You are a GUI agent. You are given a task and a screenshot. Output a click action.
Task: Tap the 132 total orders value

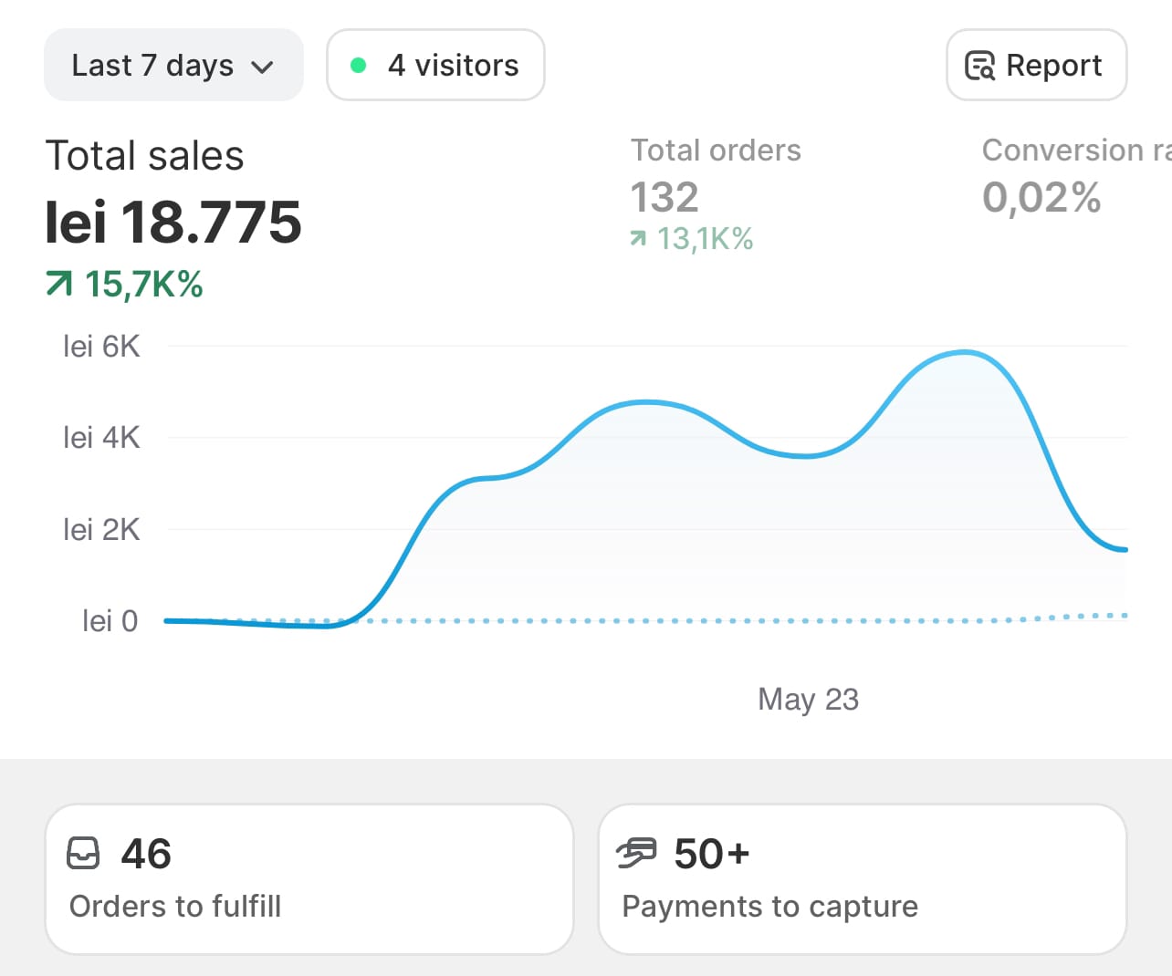pos(664,197)
